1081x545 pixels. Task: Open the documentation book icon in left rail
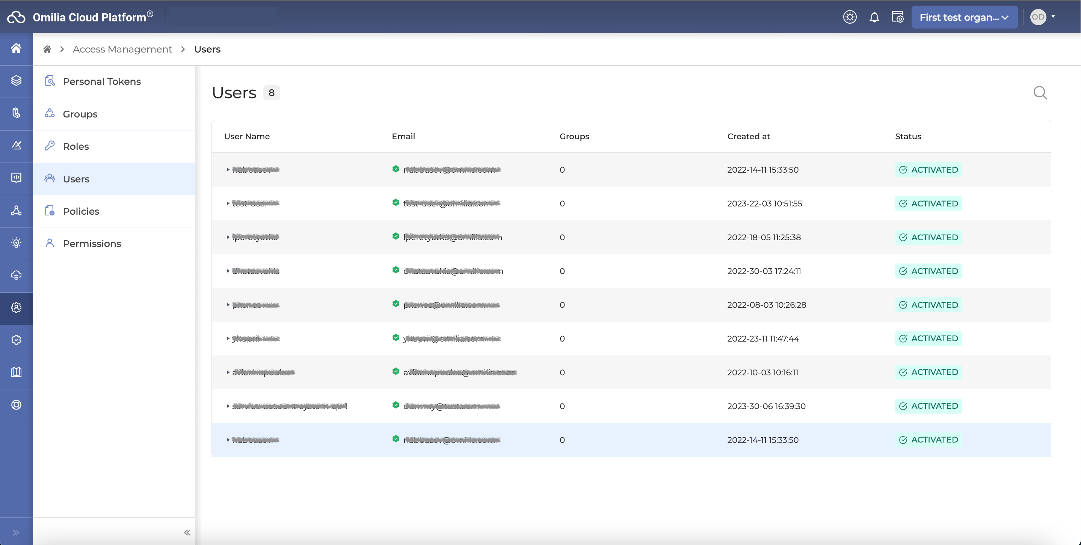pyautogui.click(x=17, y=372)
